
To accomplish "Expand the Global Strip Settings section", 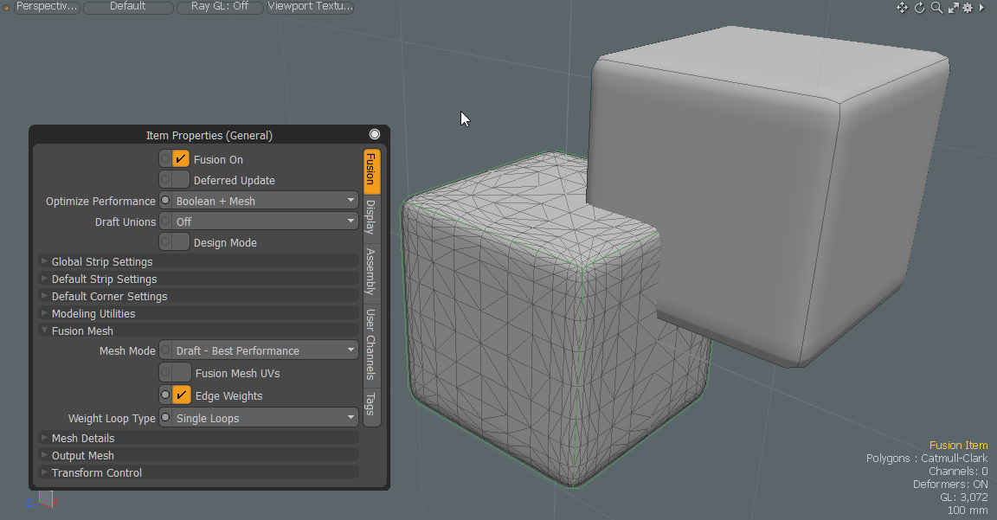I will coord(102,261).
